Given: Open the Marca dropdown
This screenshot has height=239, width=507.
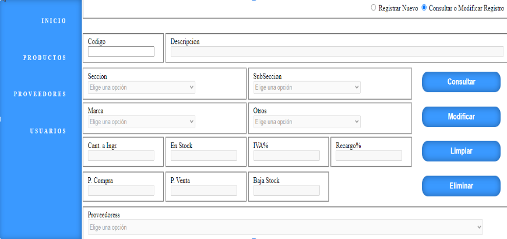Looking at the screenshot, I should pyautogui.click(x=142, y=122).
